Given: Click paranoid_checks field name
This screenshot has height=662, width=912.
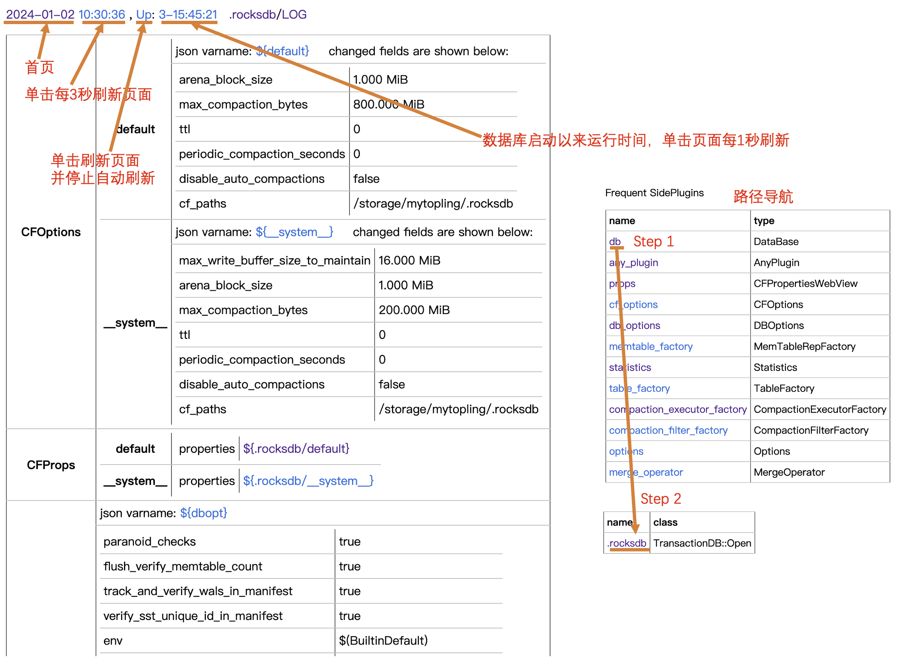Looking at the screenshot, I should [x=149, y=542].
